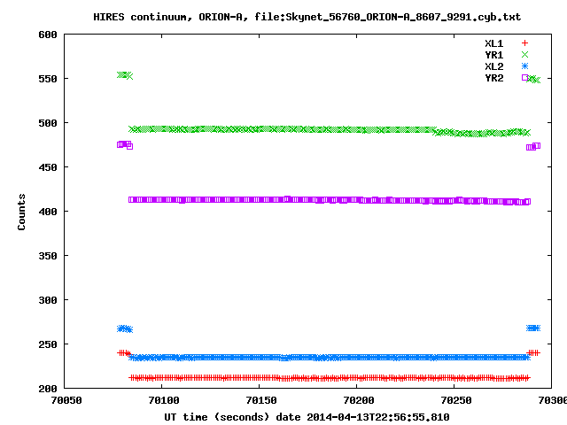Click y-axis tick value 600

(x=48, y=35)
